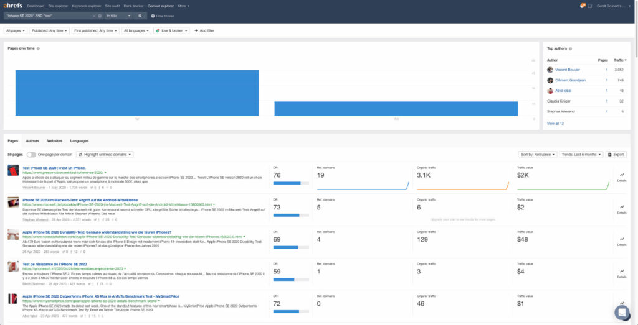Open Clément Grandjean author link

pyautogui.click(x=571, y=80)
